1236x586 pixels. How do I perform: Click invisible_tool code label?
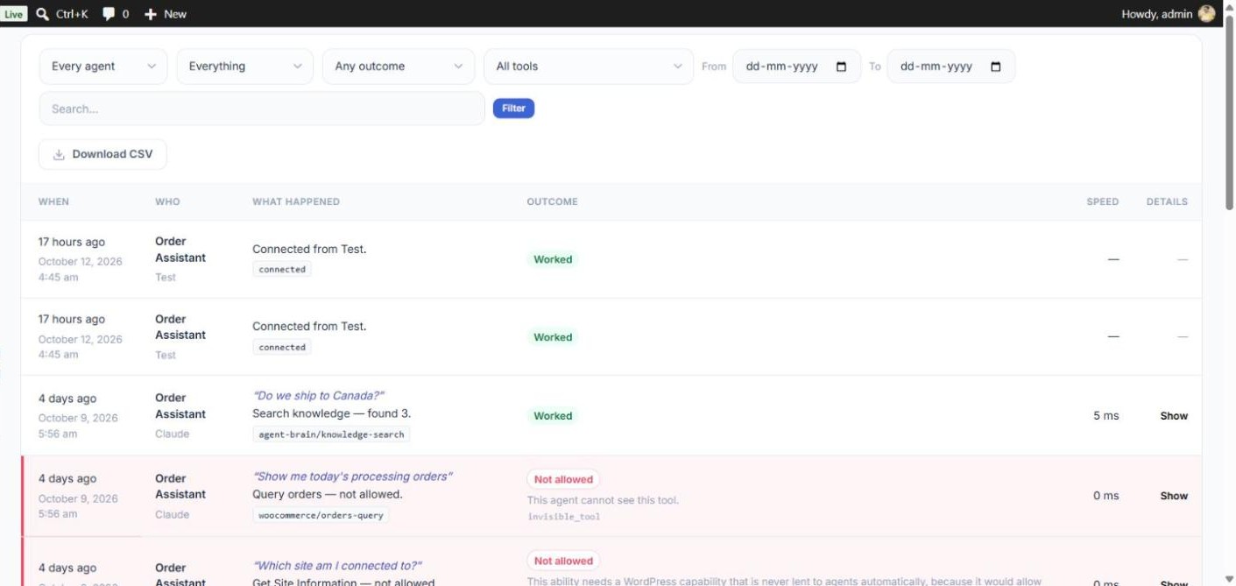click(563, 517)
